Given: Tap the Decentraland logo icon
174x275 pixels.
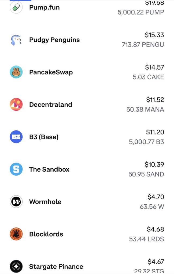Looking at the screenshot, I should click(x=16, y=104).
